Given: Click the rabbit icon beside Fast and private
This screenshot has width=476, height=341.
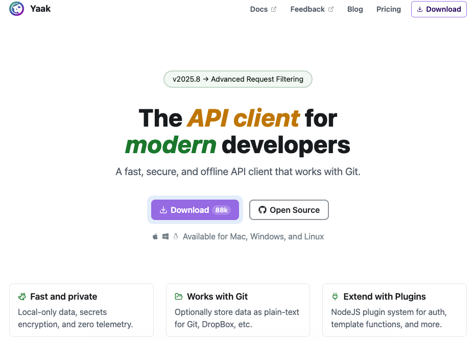Looking at the screenshot, I should [x=22, y=297].
